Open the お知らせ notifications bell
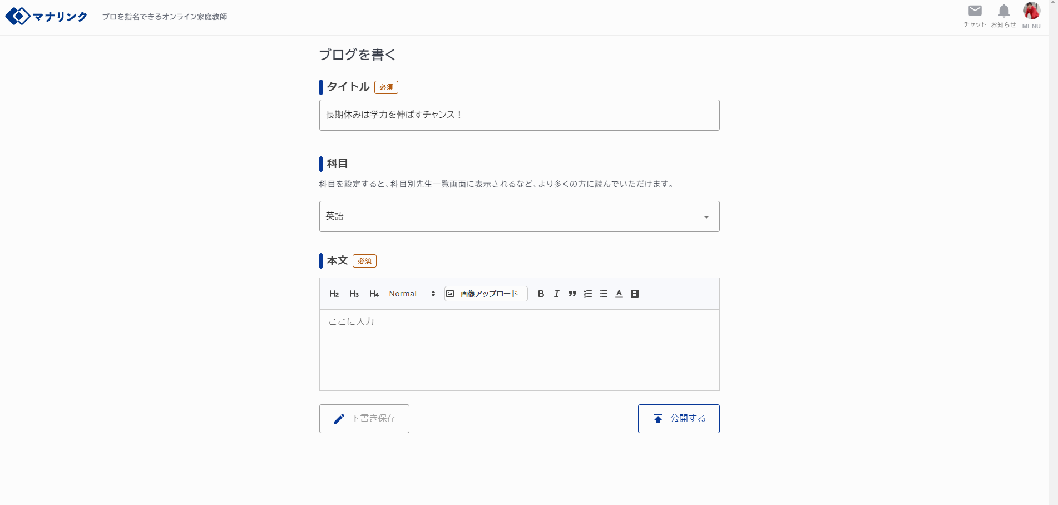 coord(1003,16)
